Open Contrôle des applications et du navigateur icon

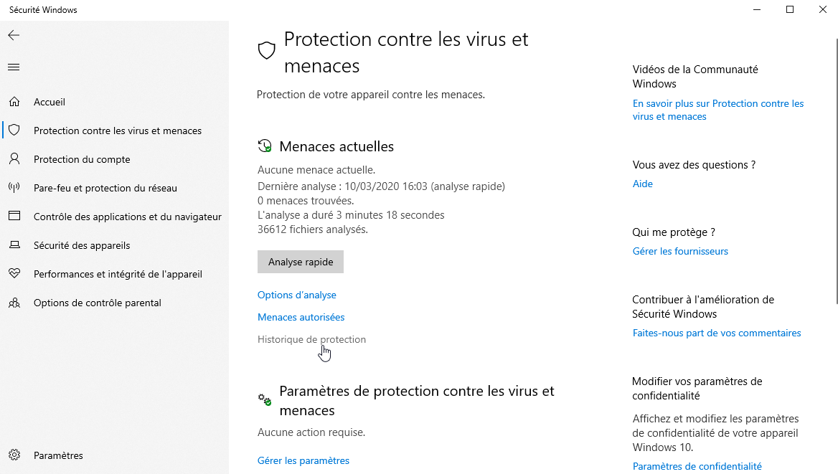coord(14,216)
